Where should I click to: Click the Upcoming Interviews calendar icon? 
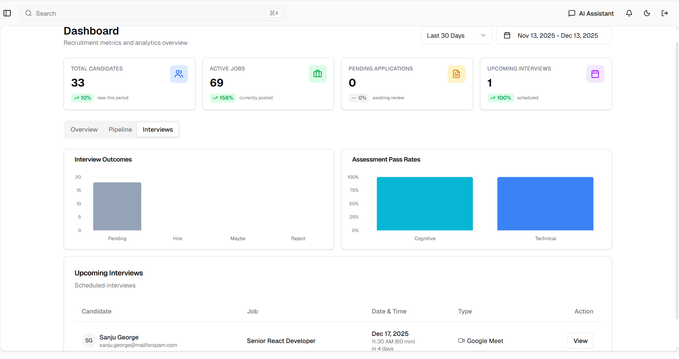click(595, 74)
